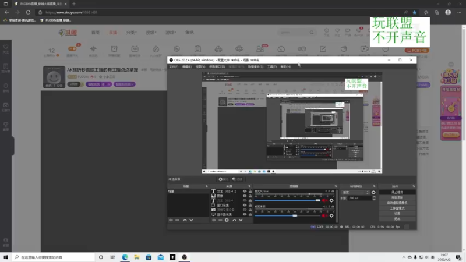Open OBS 文件(F) menu
The width and height of the screenshot is (466, 262).
pyautogui.click(x=174, y=66)
